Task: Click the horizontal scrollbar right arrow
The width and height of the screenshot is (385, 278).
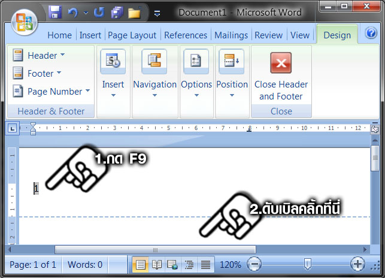Action: pos(365,250)
